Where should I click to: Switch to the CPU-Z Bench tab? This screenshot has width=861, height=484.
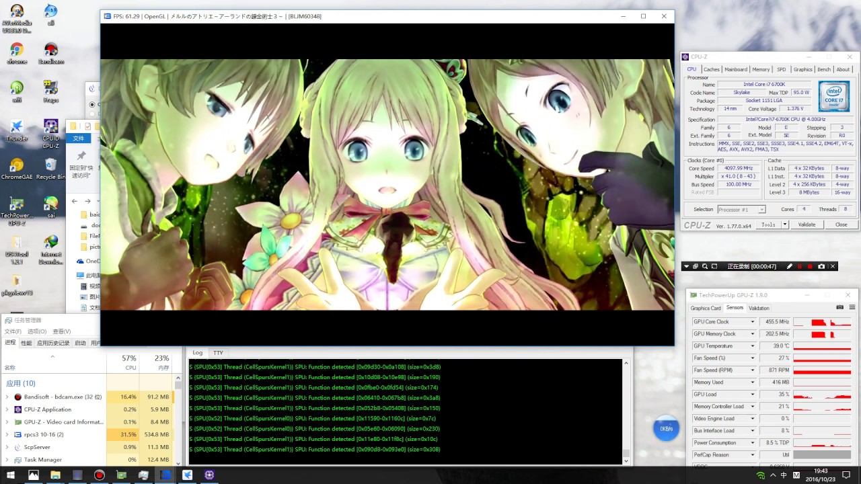pos(824,69)
